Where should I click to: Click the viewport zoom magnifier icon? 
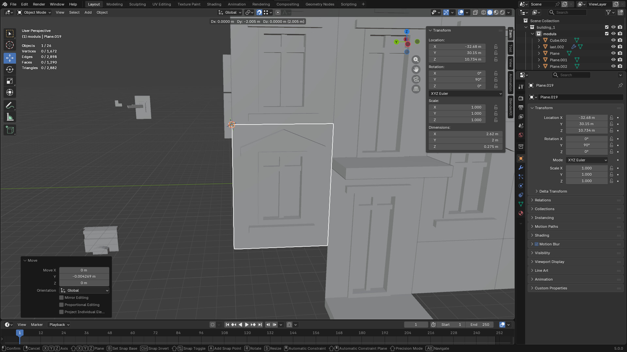point(416,60)
